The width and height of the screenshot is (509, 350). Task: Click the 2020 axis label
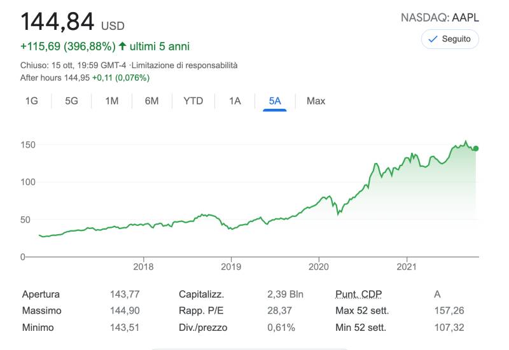(x=319, y=267)
